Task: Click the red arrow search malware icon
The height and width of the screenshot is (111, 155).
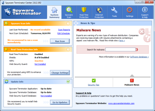Action: coord(137,50)
